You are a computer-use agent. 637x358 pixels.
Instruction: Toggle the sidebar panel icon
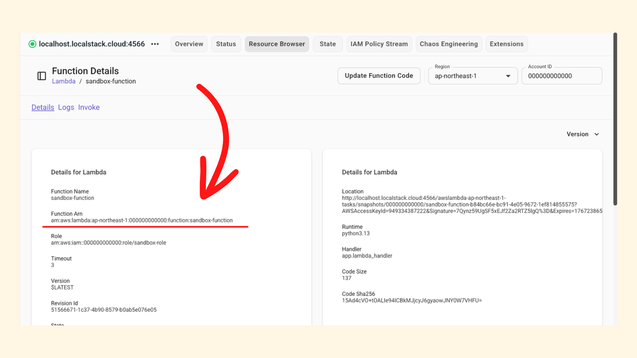pos(41,76)
